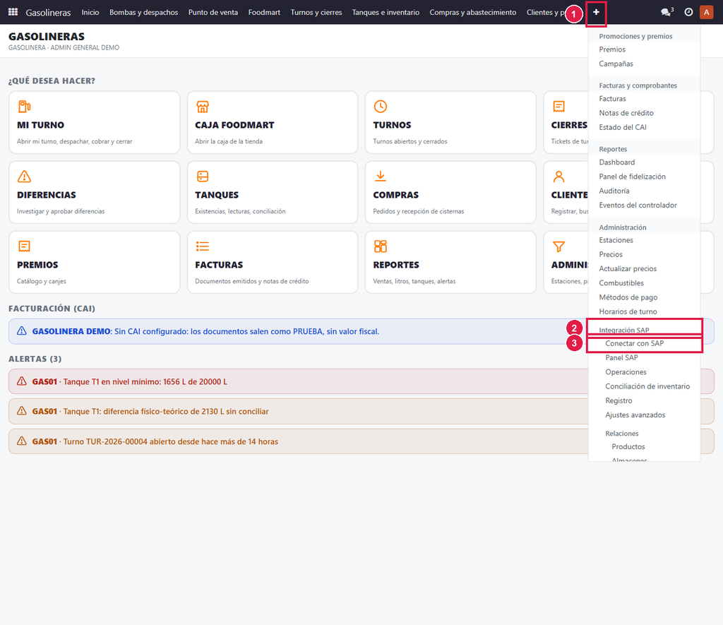Click warning icon of 2130 L difference alert
This screenshot has width=723, height=625.
(x=22, y=411)
